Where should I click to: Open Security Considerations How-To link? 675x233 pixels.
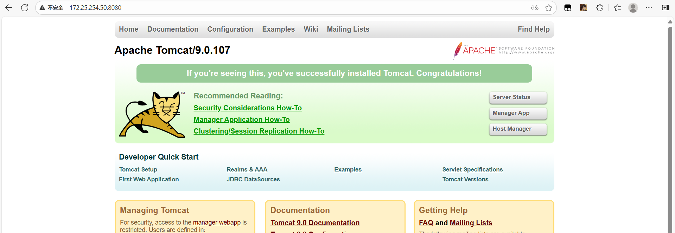tap(248, 108)
